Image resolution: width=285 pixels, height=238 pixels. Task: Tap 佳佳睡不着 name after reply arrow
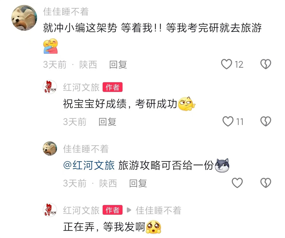point(158,210)
